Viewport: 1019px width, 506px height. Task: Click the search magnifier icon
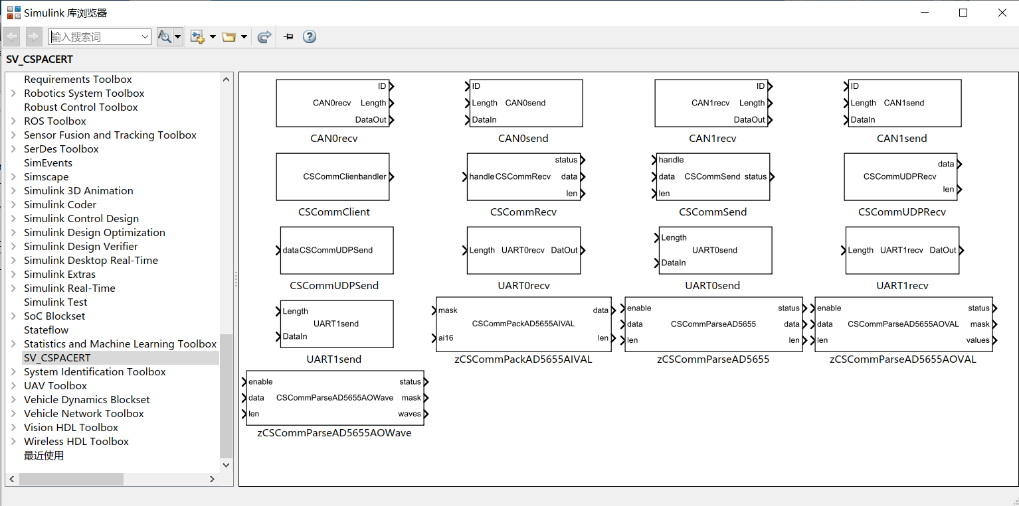[x=164, y=36]
